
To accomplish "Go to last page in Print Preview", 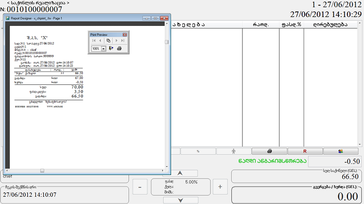I will coord(123,41).
